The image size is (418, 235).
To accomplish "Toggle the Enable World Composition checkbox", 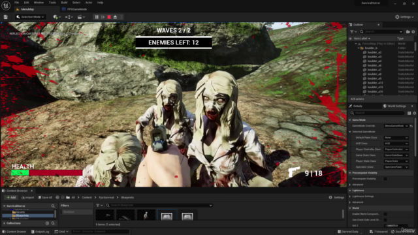I will pos(385,214).
